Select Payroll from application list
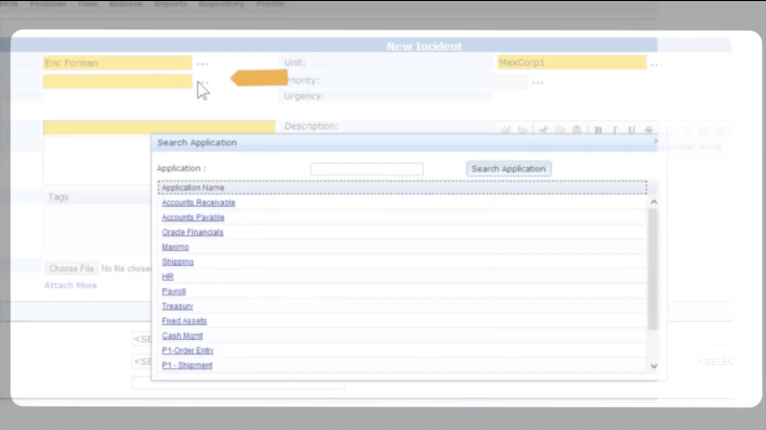Image resolution: width=766 pixels, height=430 pixels. (174, 291)
